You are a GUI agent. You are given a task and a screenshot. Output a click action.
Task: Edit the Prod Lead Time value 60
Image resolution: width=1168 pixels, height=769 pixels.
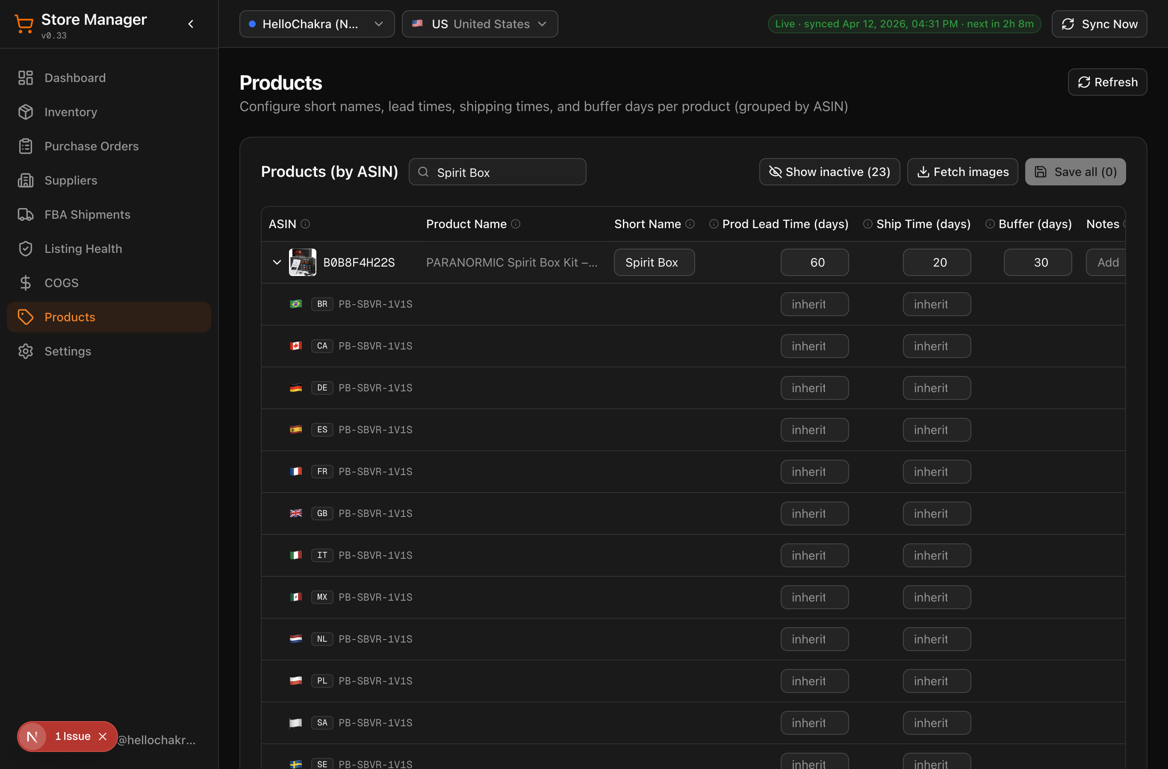(815, 262)
